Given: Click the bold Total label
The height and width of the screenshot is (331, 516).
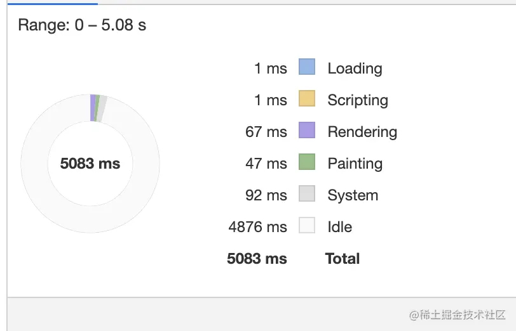Looking at the screenshot, I should 343,259.
